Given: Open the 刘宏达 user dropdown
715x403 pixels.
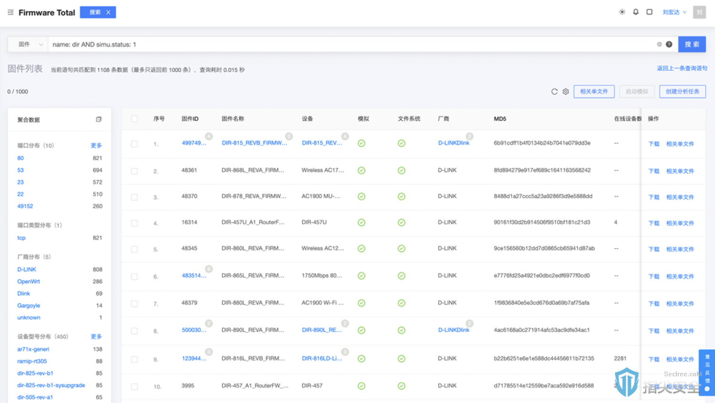Looking at the screenshot, I should [x=674, y=12].
